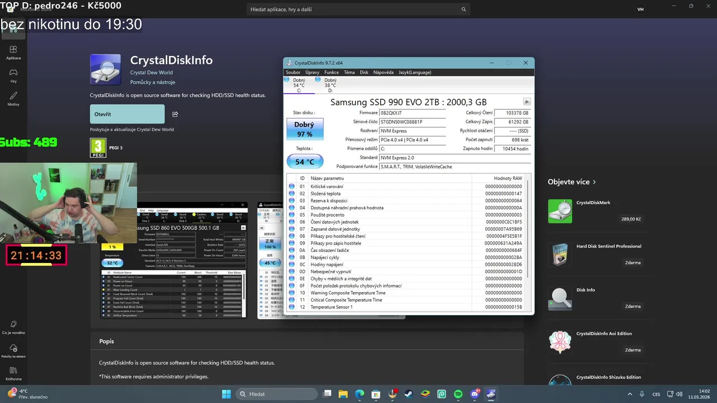Click next disk arrow in CrystalDiskInfo

tap(527, 102)
